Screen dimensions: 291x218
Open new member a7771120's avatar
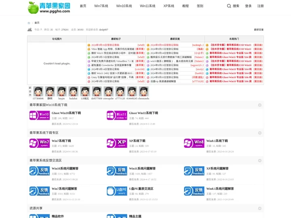pos(120,91)
